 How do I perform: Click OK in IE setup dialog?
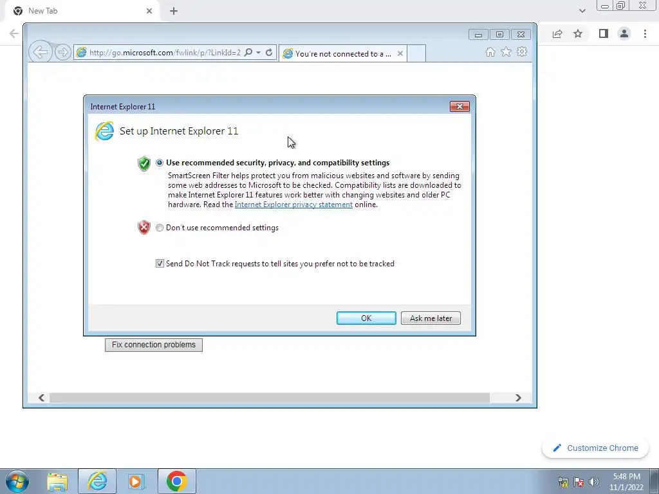click(366, 318)
